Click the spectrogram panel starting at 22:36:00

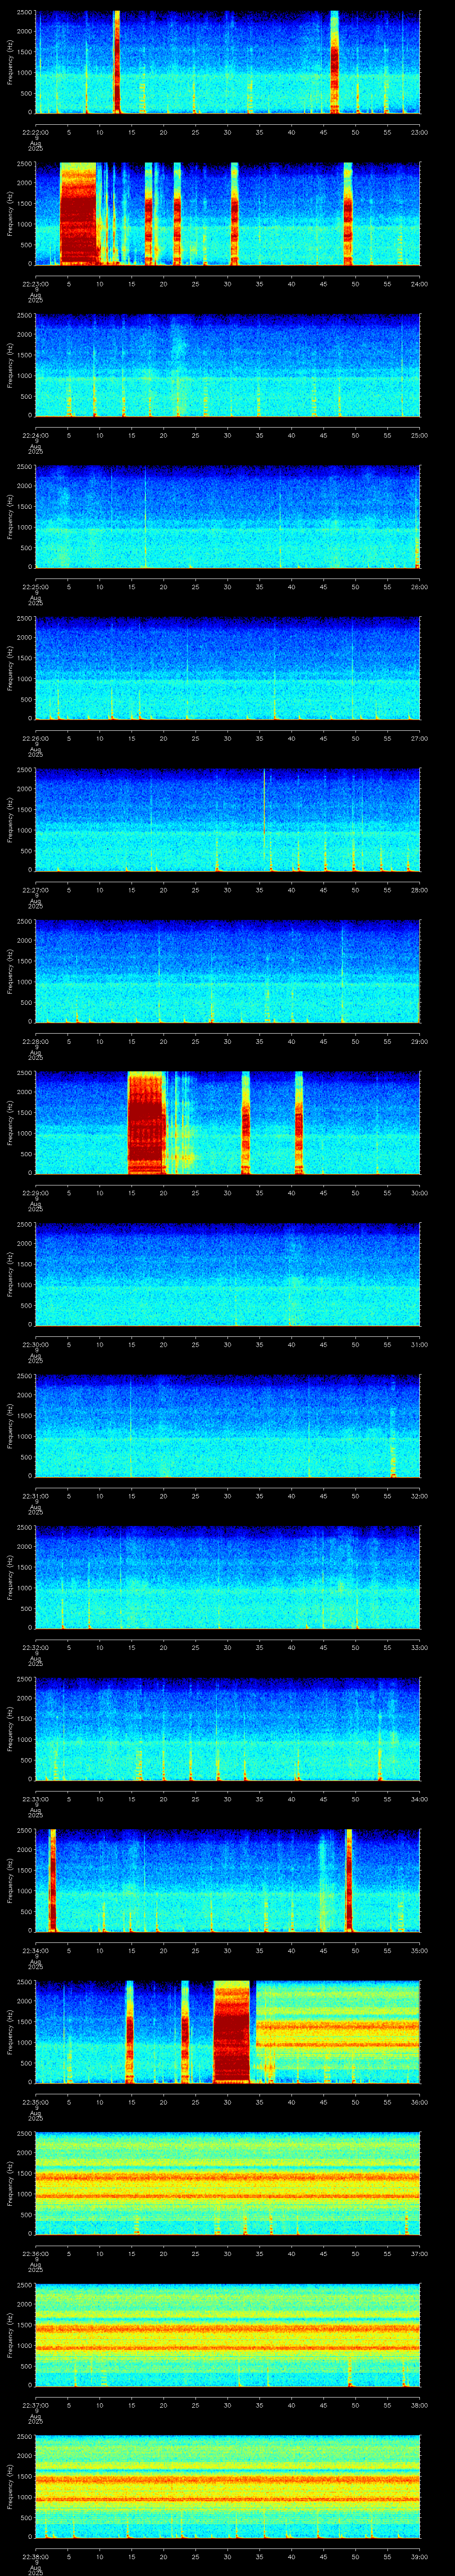(227, 2183)
